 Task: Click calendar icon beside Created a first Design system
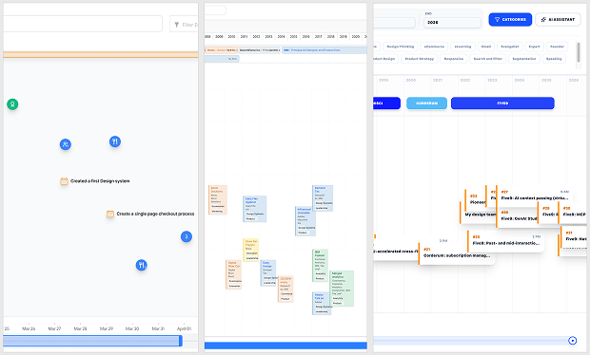65,181
